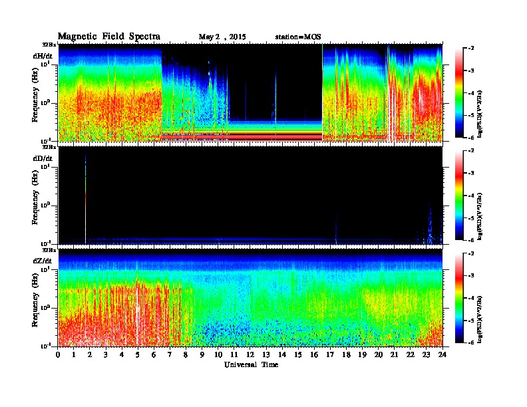The height and width of the screenshot is (407, 527).
Task: Click the "Magnetic Field Spectra" title
Action: 109,37
